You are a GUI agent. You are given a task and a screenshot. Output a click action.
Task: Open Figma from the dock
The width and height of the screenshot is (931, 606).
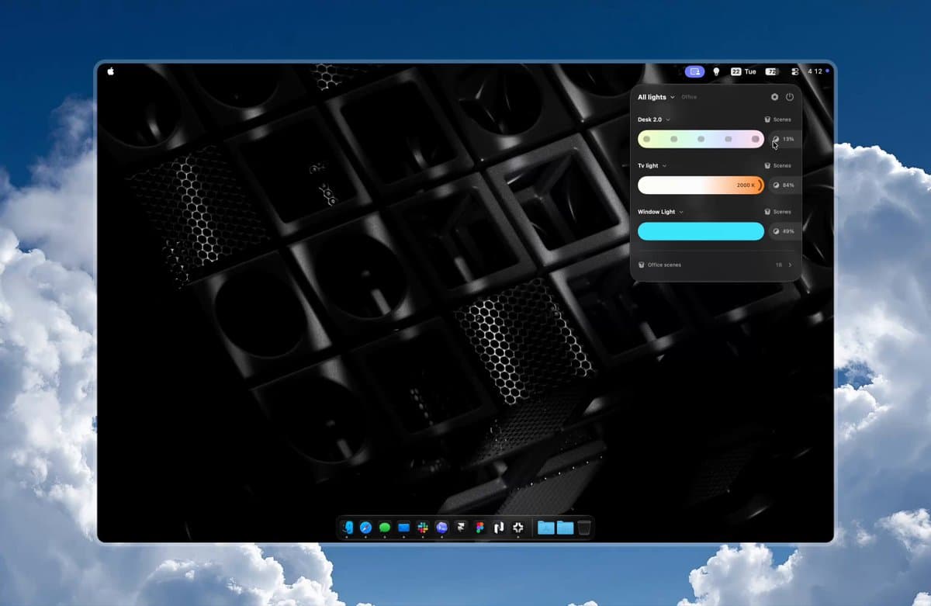[x=479, y=528]
